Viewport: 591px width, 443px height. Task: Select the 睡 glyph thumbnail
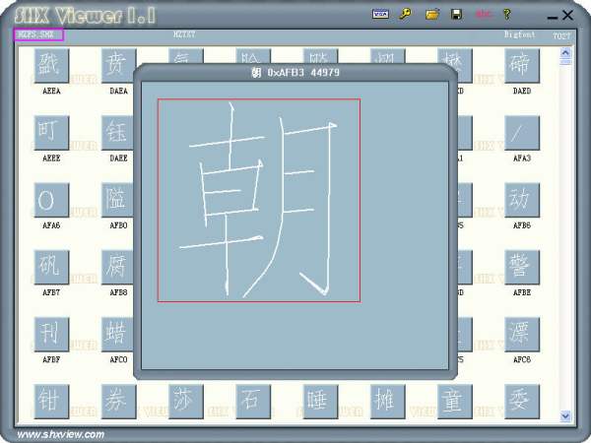pos(320,402)
